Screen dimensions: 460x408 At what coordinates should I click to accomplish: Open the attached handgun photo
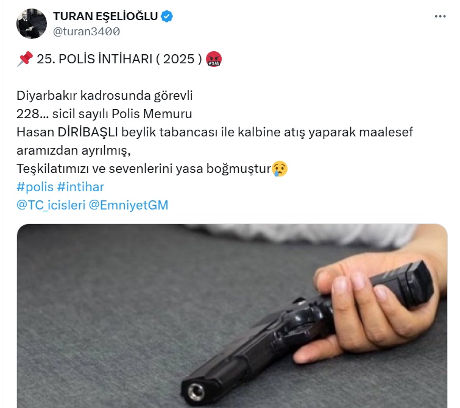[232, 316]
